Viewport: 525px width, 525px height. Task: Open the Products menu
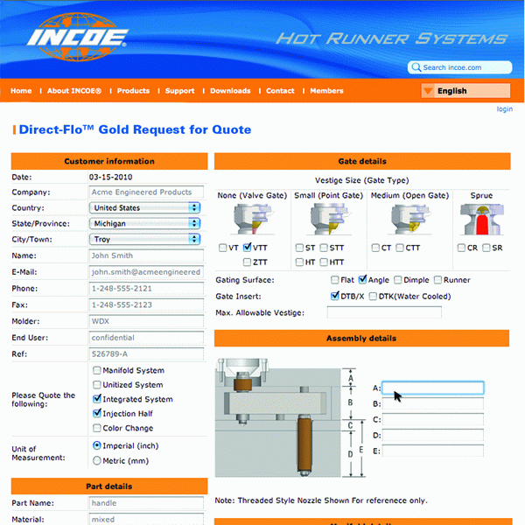click(133, 91)
